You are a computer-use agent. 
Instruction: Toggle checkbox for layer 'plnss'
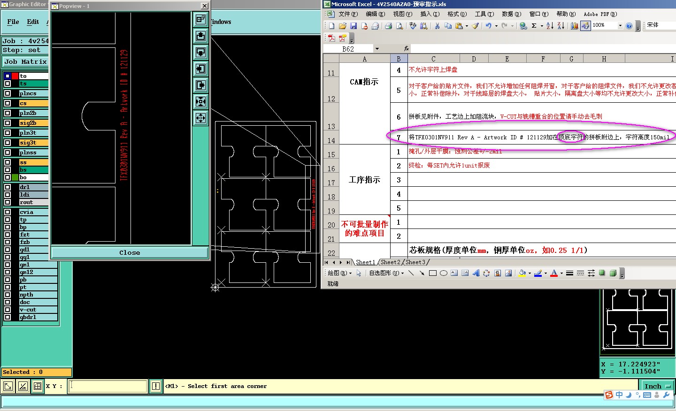click(x=8, y=152)
